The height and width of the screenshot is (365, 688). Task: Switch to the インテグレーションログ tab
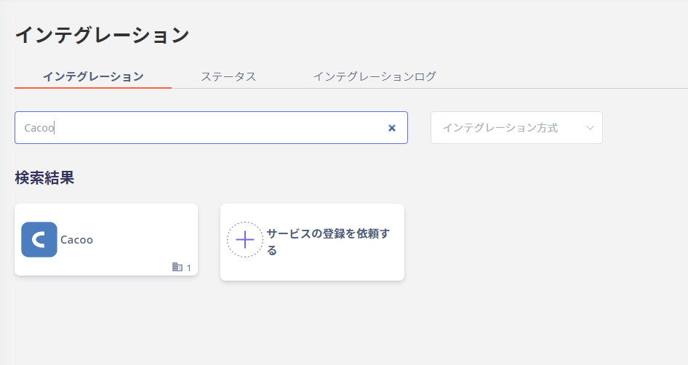click(375, 76)
